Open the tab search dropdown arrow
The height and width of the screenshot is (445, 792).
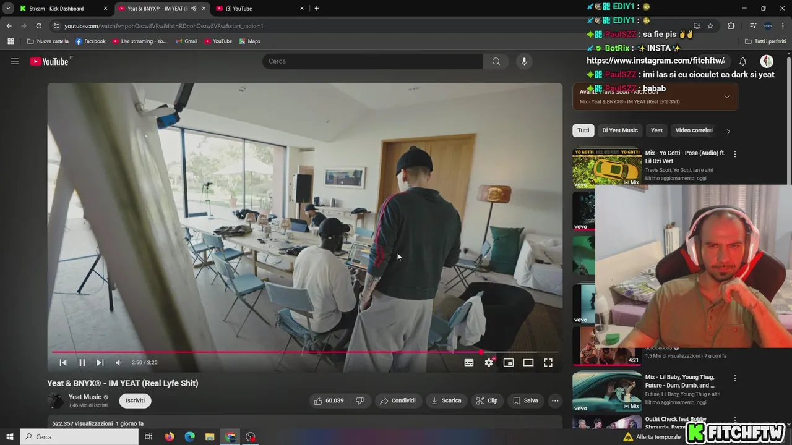pos(8,9)
